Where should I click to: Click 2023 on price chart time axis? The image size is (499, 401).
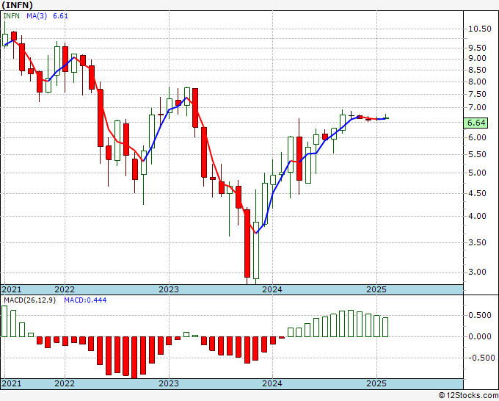[x=169, y=289]
